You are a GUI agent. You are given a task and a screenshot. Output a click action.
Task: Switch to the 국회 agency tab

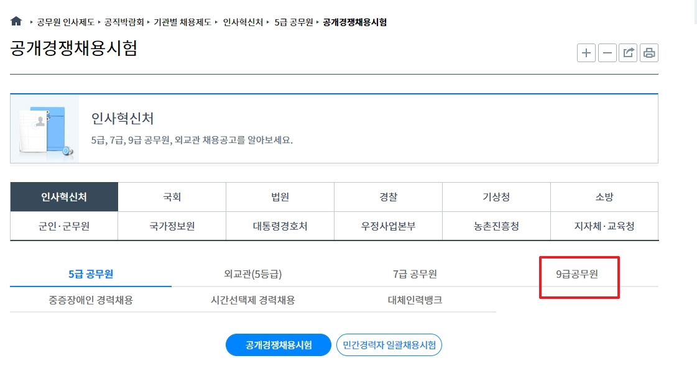tap(171, 196)
